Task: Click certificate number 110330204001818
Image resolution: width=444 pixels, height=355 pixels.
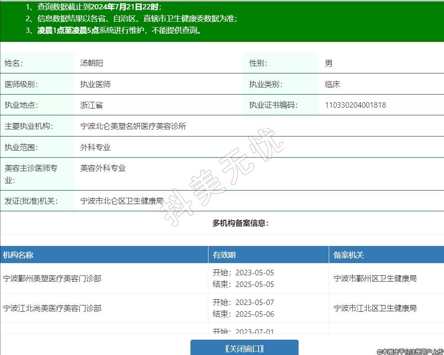Action: click(355, 105)
